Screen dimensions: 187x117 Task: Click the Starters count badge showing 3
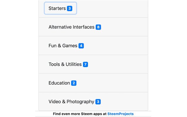pos(70,8)
